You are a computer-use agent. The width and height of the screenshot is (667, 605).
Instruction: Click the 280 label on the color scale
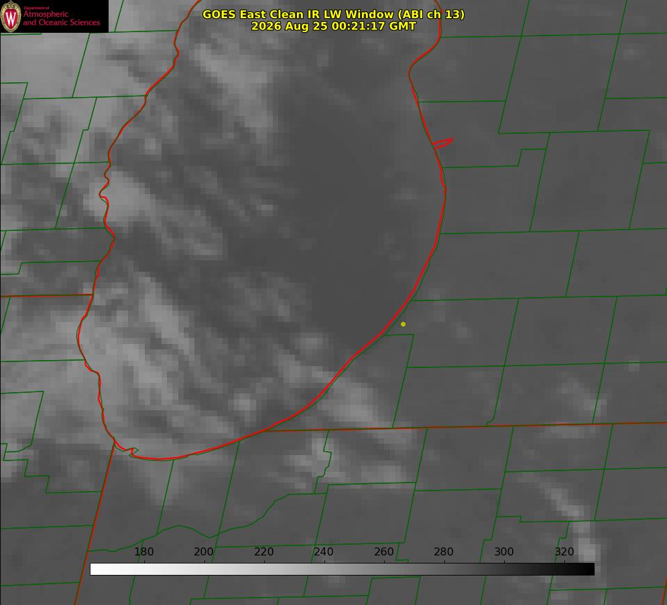click(444, 551)
